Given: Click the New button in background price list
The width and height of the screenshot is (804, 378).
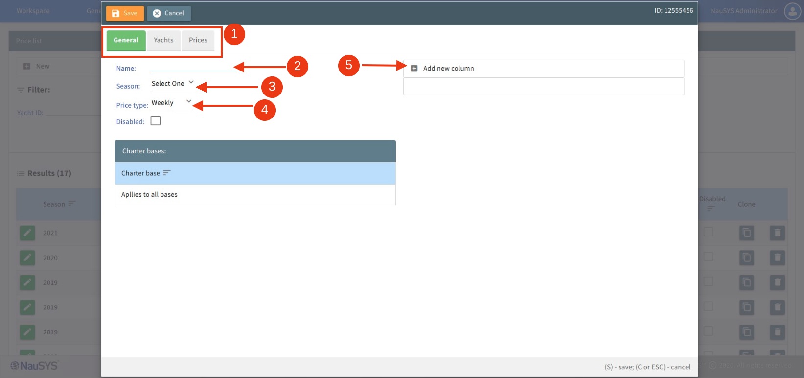Looking at the screenshot, I should click(x=37, y=66).
